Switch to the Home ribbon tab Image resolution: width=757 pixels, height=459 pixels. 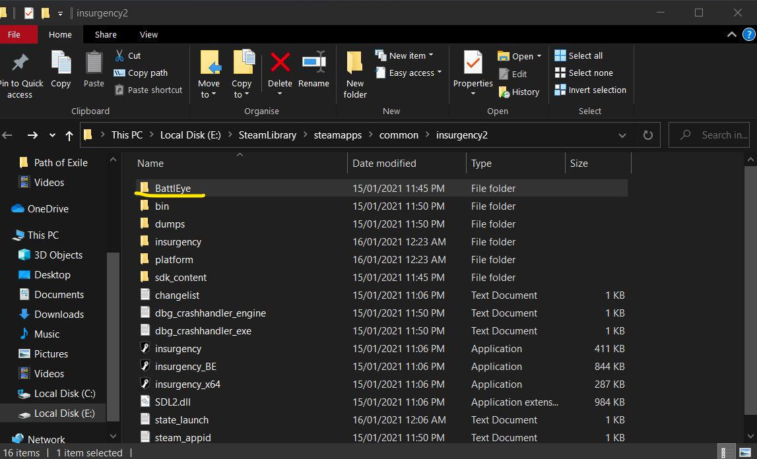coord(60,35)
